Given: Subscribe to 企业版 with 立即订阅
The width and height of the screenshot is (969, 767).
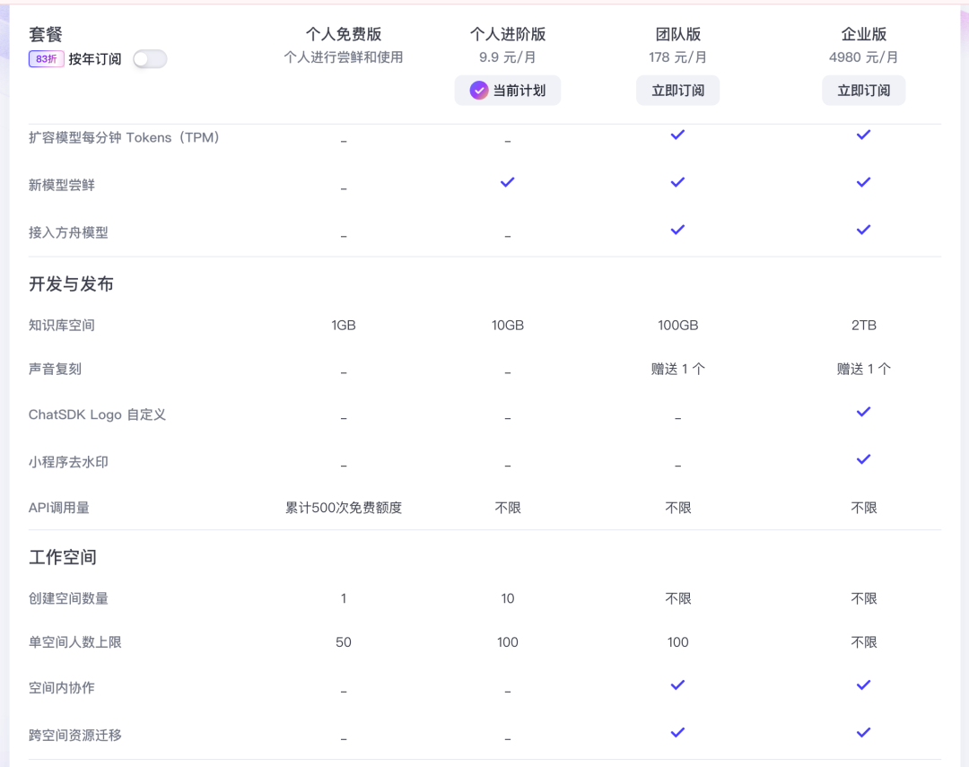Looking at the screenshot, I should coord(863,91).
